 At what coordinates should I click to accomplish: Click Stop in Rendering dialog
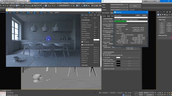pos(138,15)
